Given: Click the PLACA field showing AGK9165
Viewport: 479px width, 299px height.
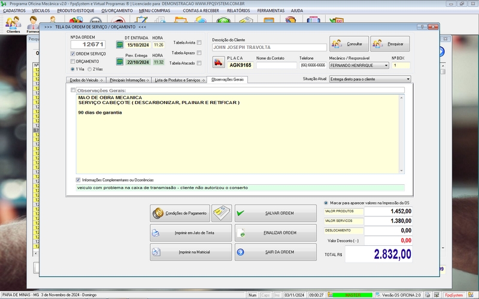Looking at the screenshot, I should [241, 65].
